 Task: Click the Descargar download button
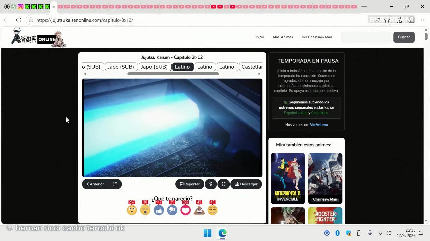click(x=246, y=184)
